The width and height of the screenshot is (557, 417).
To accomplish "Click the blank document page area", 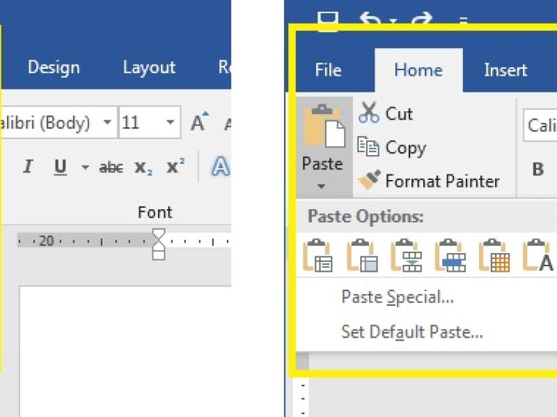I will point(125,347).
